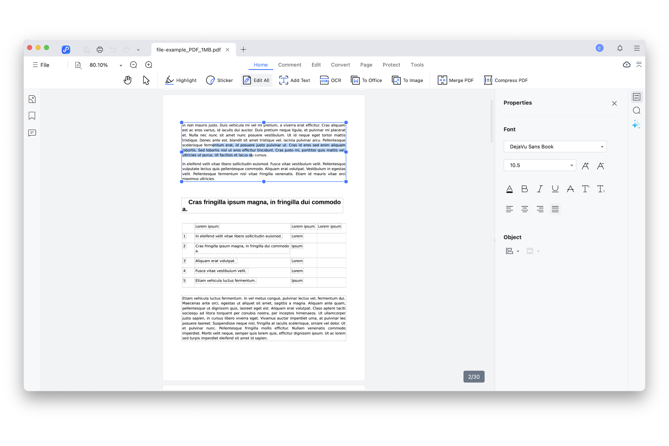The width and height of the screenshot is (669, 446).
Task: Open the page display options icon
Action: [78, 65]
